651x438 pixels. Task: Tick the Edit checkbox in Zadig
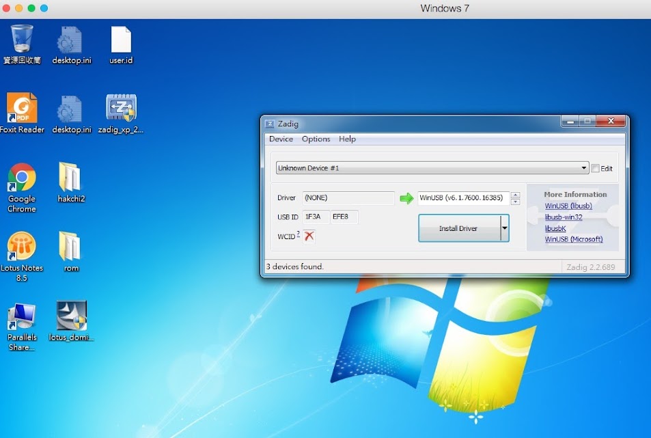[596, 168]
